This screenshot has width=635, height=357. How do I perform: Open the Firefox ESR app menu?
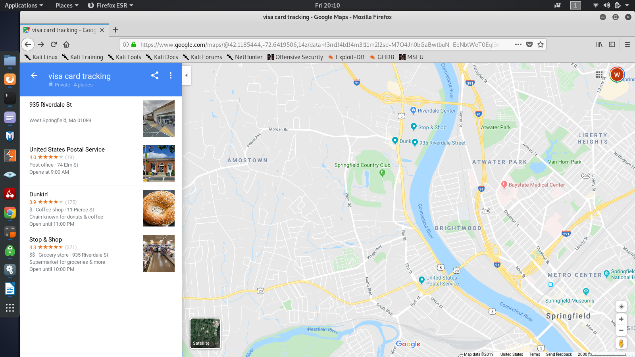(110, 5)
